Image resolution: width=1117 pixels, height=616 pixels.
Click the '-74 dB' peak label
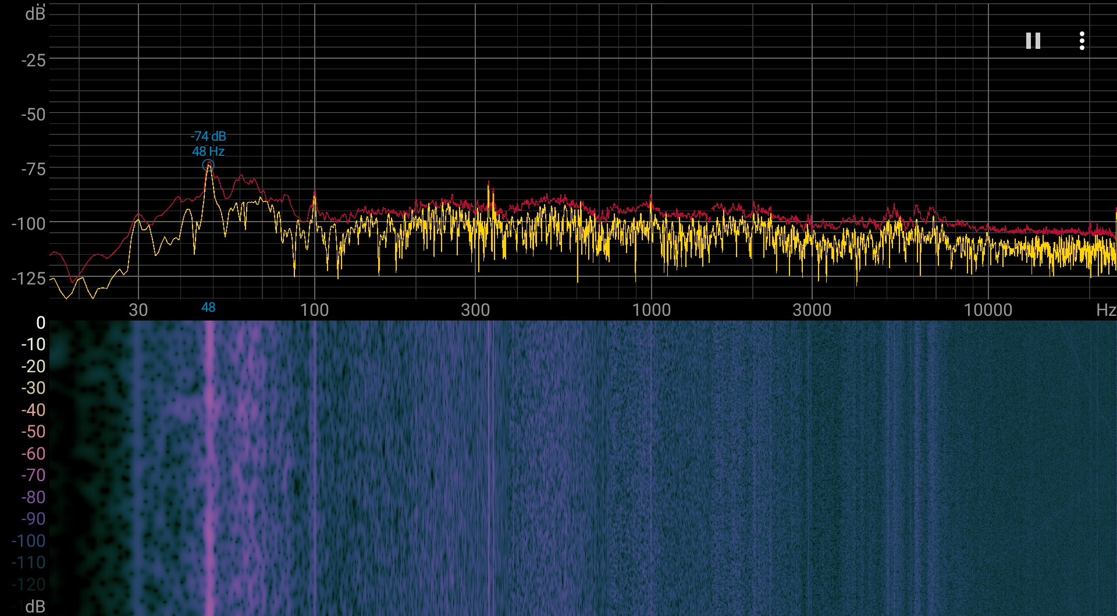[x=208, y=136]
